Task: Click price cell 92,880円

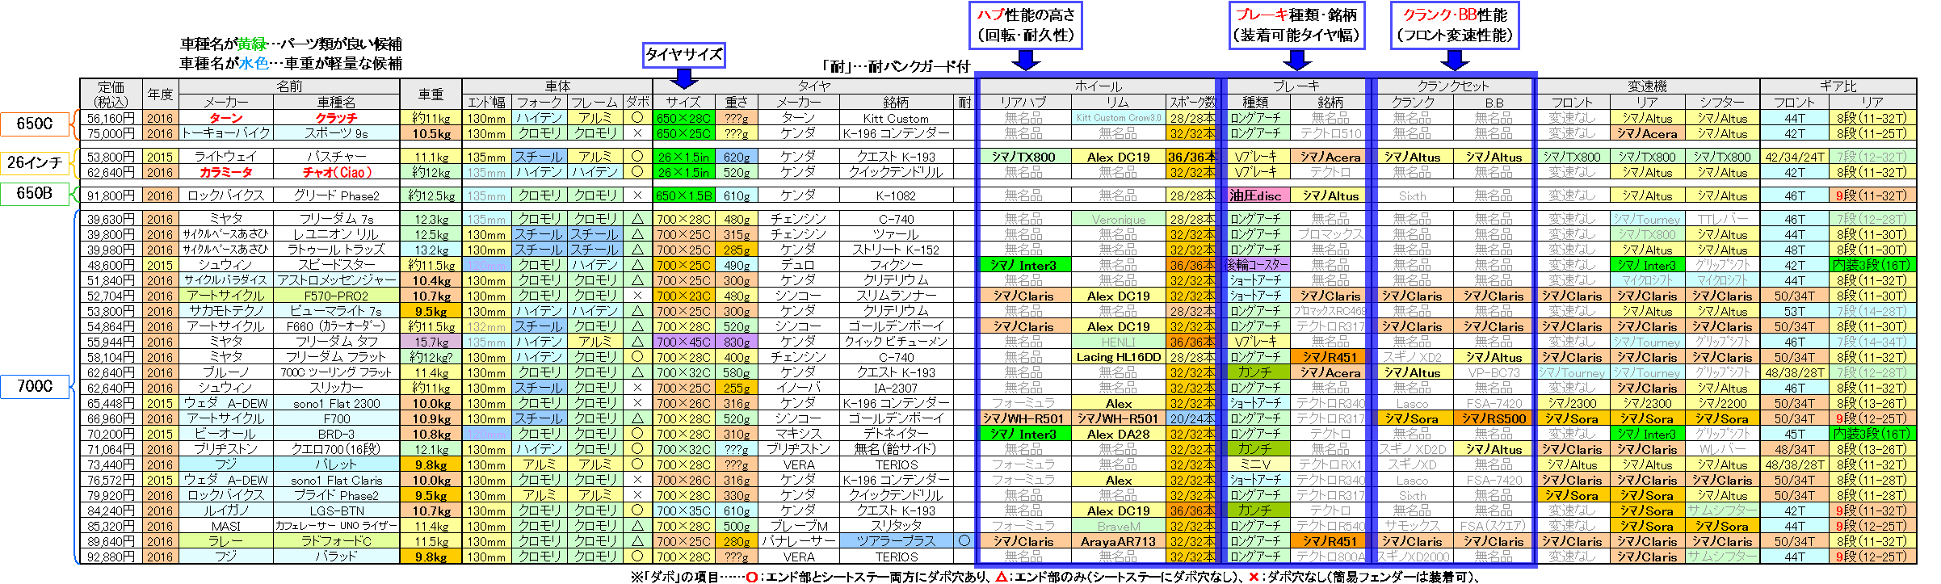Action: (x=111, y=557)
